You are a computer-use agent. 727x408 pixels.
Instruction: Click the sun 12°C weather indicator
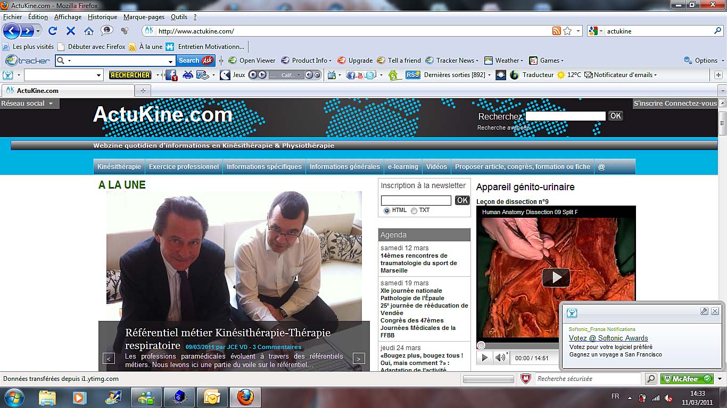[569, 75]
